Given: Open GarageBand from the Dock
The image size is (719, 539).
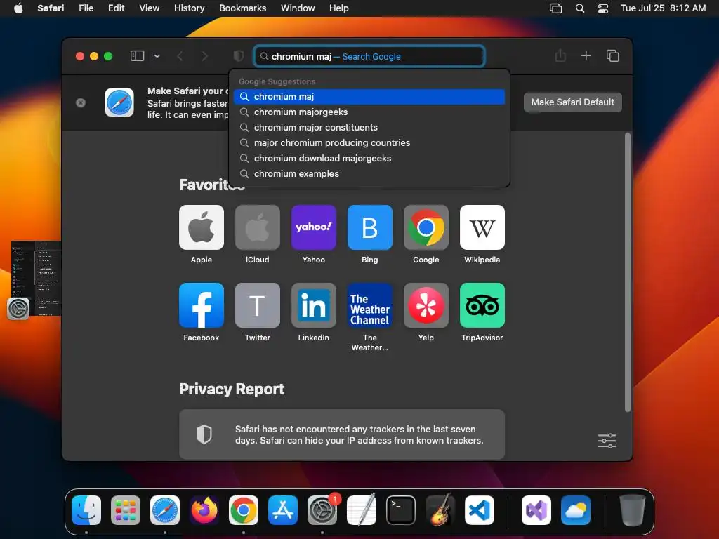Looking at the screenshot, I should [440, 510].
